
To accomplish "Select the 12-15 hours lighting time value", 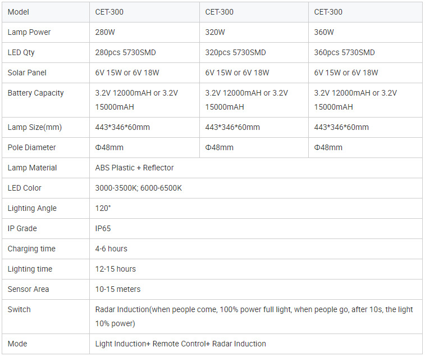I will (x=116, y=269).
